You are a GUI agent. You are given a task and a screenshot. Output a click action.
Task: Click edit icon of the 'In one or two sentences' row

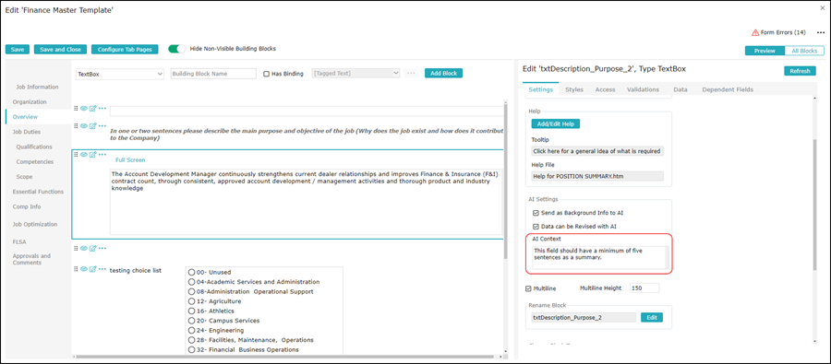[92, 126]
